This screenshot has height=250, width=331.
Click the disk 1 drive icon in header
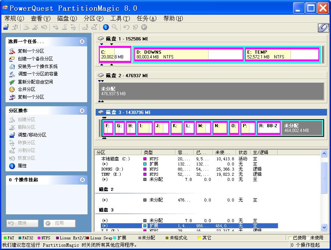click(101, 38)
